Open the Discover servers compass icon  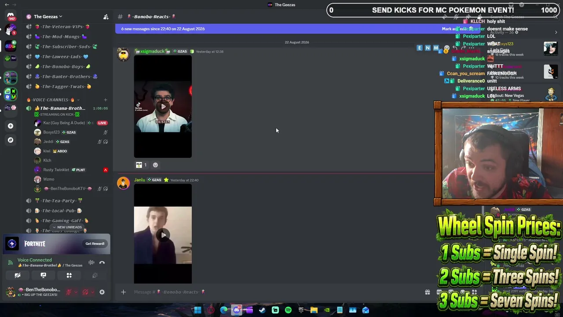coord(11,140)
